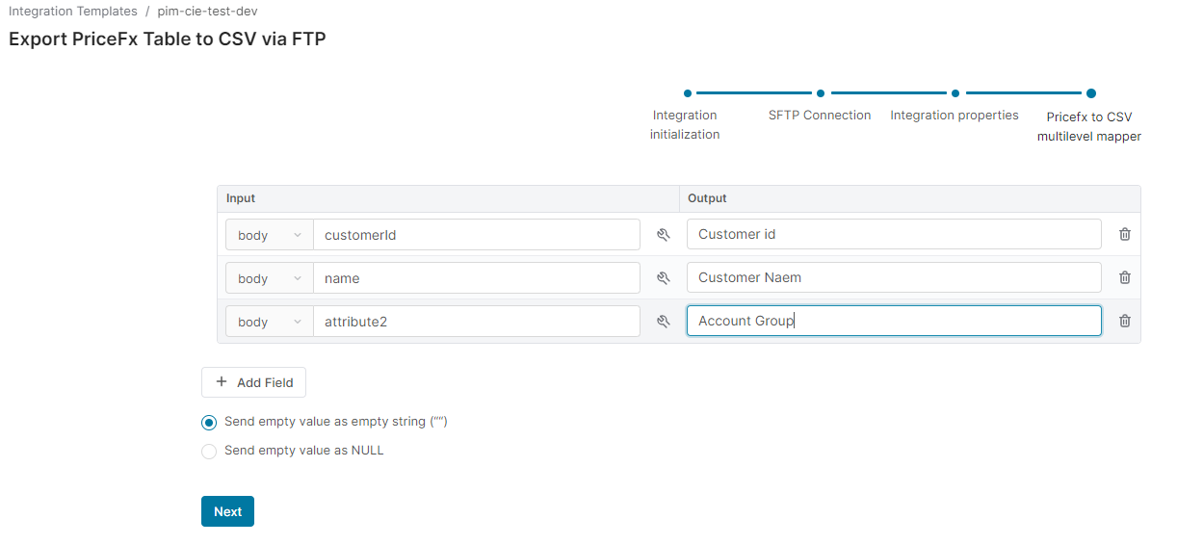The height and width of the screenshot is (545, 1177).
Task: Click the Next button
Action: [227, 511]
